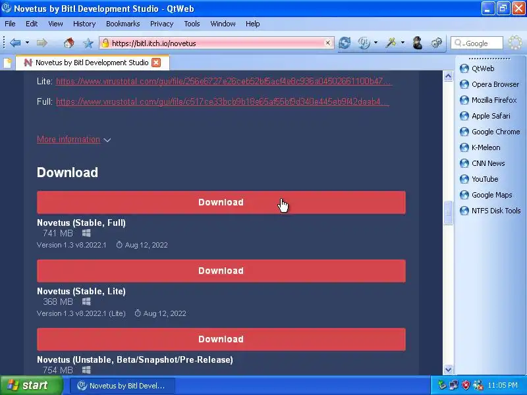Click Windows icon beside 754 MB
The height and width of the screenshot is (395, 527).
[86, 370]
